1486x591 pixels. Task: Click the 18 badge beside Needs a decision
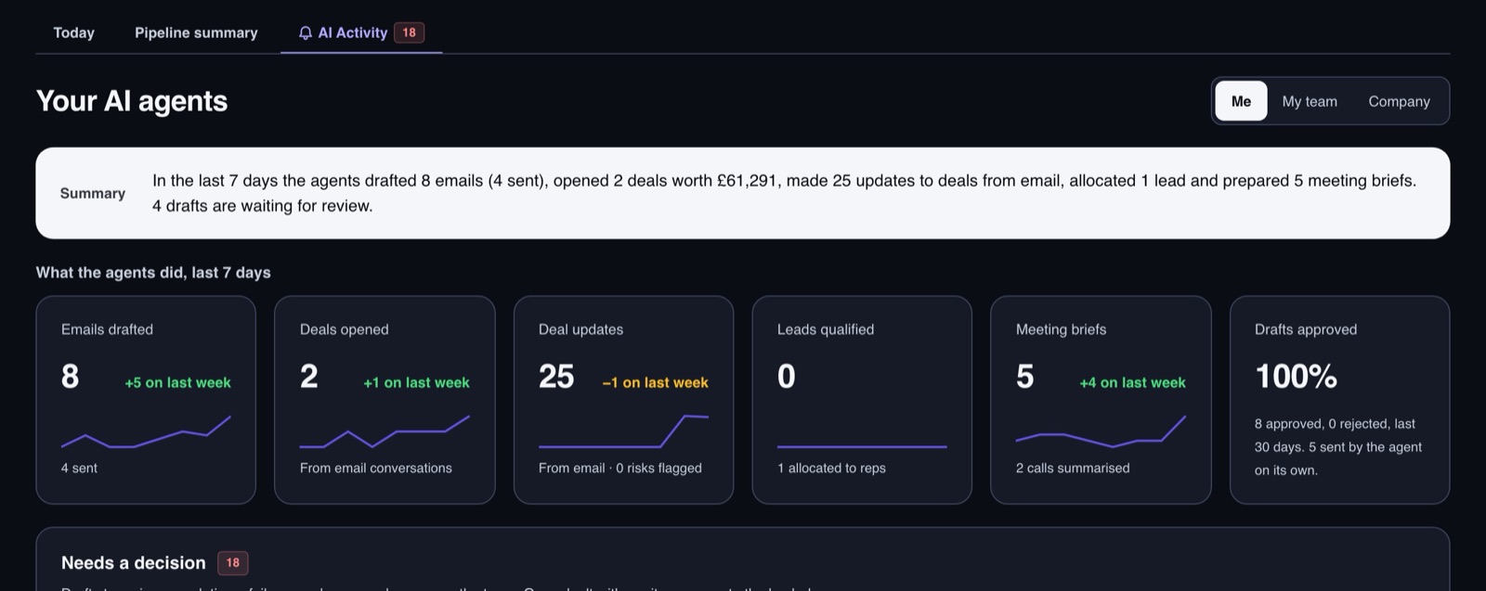232,562
